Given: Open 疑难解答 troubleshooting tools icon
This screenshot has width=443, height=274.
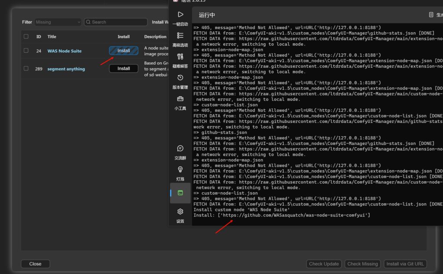Looking at the screenshot, I should 180,57.
